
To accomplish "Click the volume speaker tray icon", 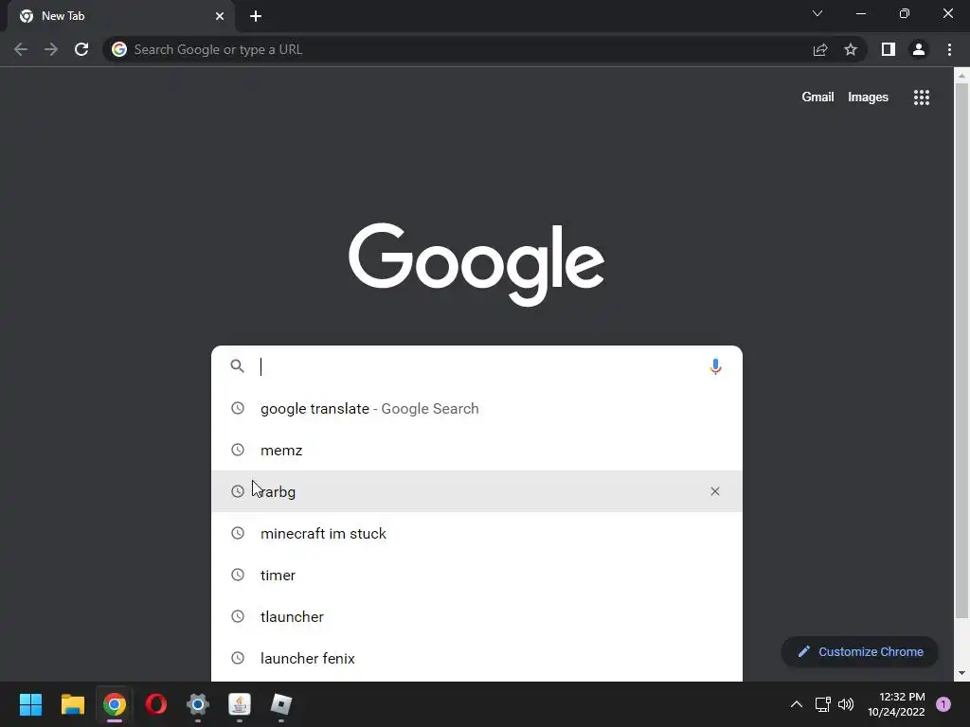I will coord(846,704).
